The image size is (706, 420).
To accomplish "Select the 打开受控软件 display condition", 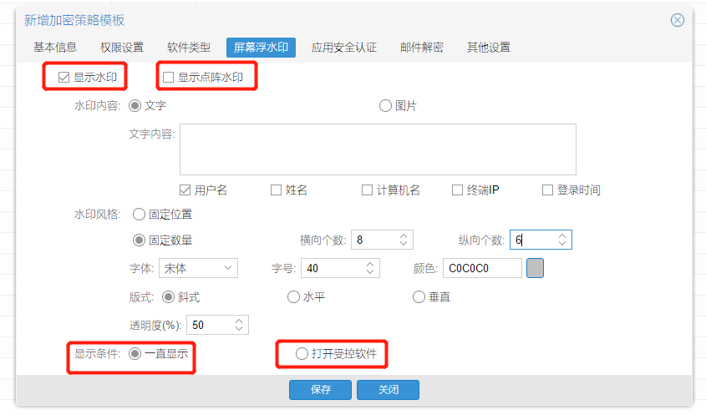I will [302, 354].
